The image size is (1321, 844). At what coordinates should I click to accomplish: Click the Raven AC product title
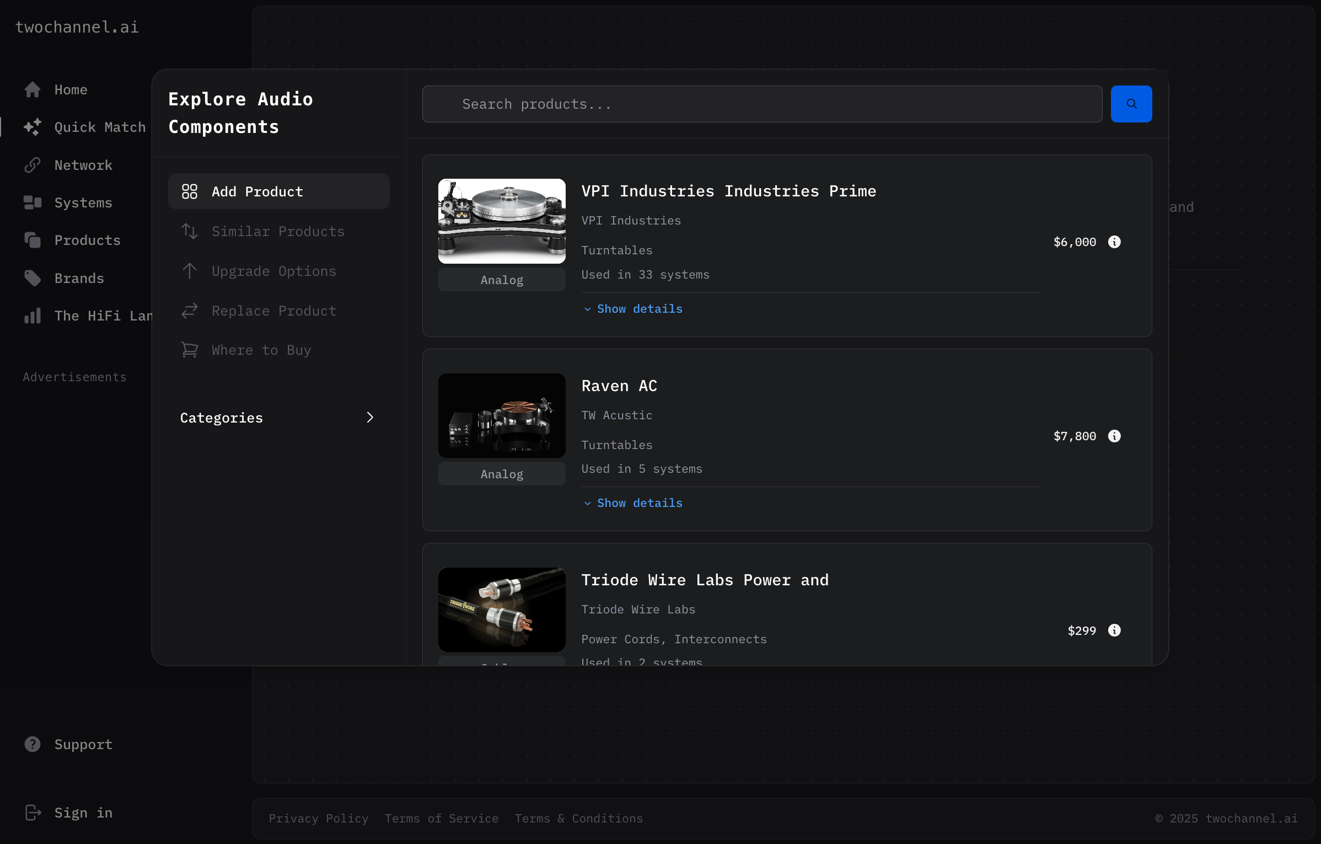[619, 386]
